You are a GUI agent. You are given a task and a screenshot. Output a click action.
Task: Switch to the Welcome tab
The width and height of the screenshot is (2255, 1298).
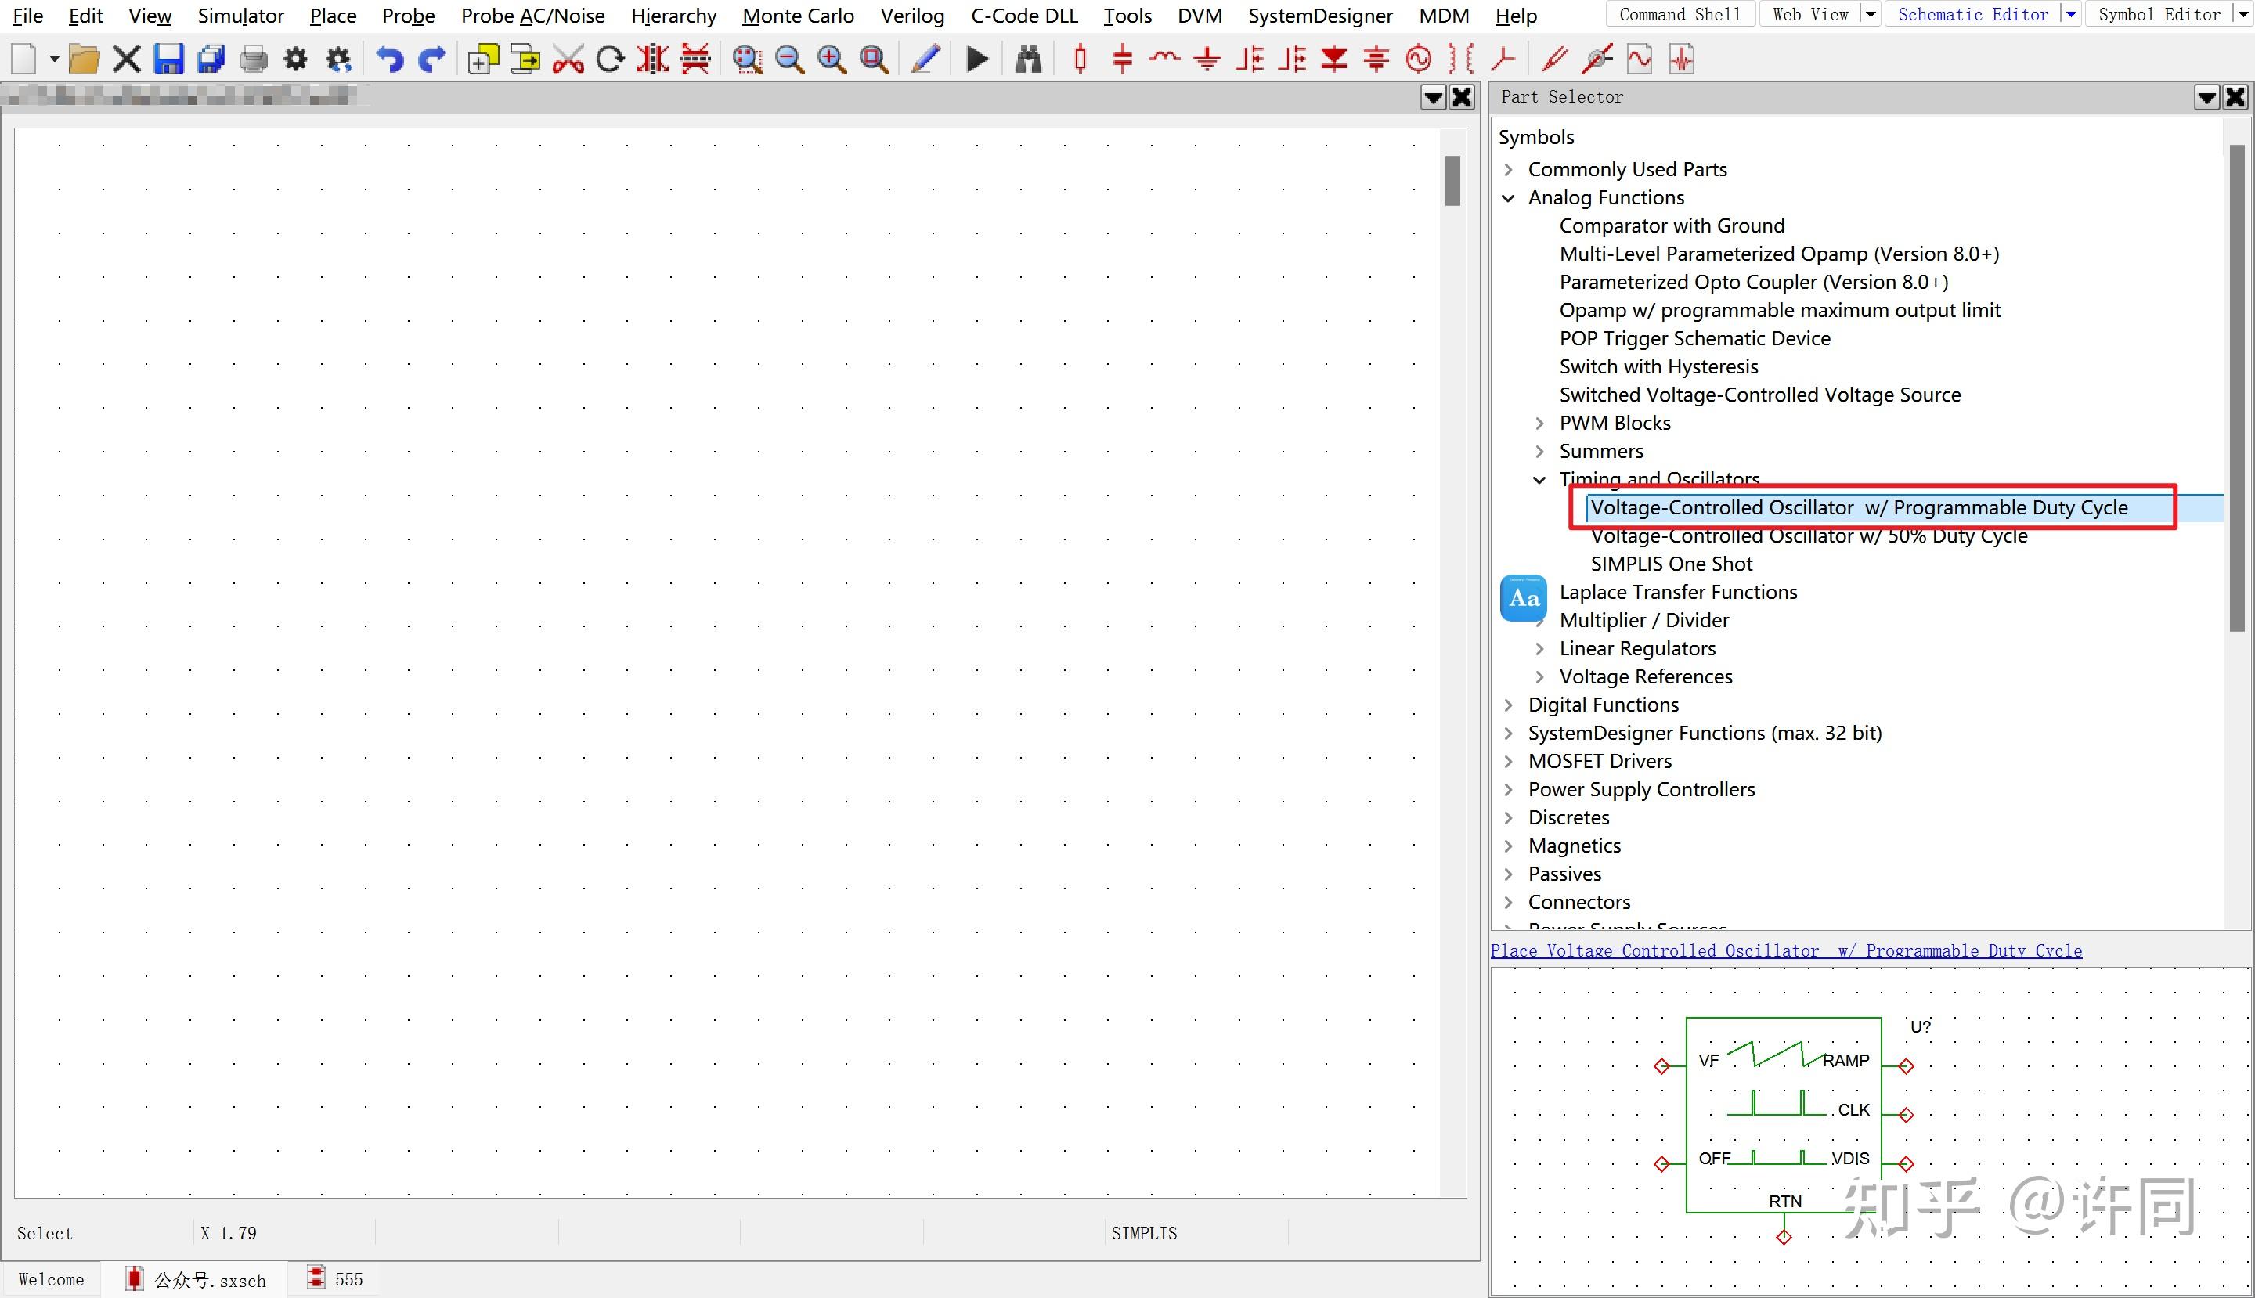(51, 1279)
